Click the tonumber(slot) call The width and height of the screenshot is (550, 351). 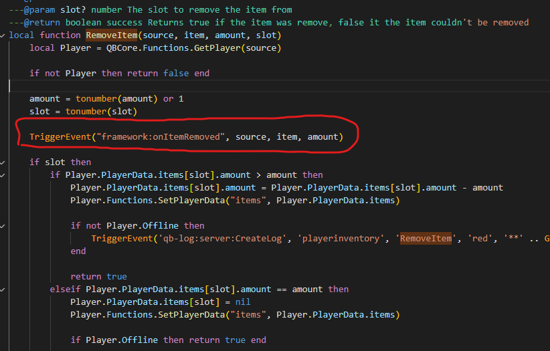pyautogui.click(x=101, y=112)
